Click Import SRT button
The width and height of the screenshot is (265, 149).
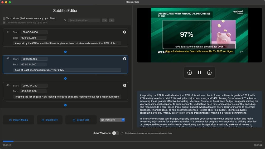(50, 120)
